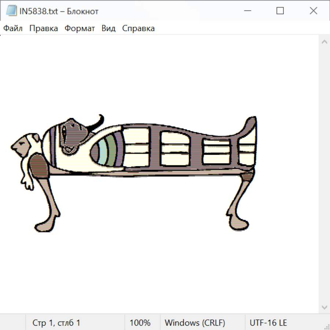Open the Правка menu
Screen dimensions: 330x330
click(44, 29)
